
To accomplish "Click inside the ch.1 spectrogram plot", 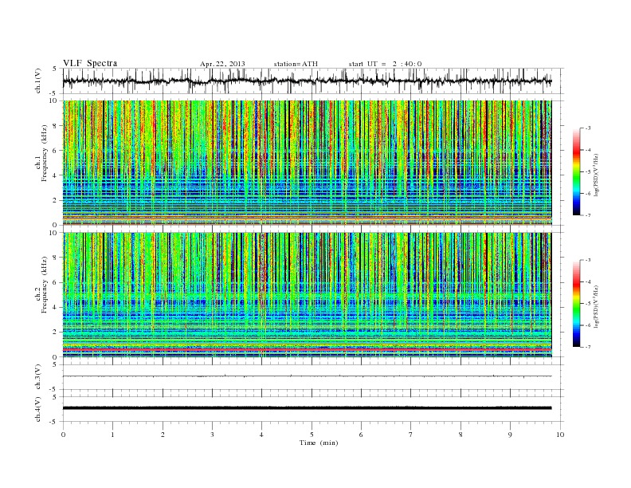I will 308,163.
